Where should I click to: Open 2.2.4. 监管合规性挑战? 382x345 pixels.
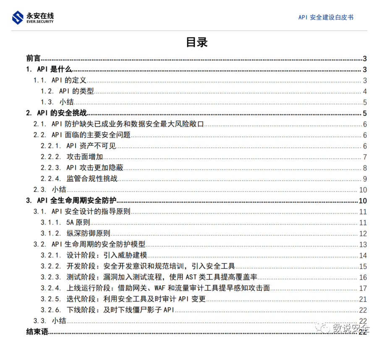coord(204,179)
